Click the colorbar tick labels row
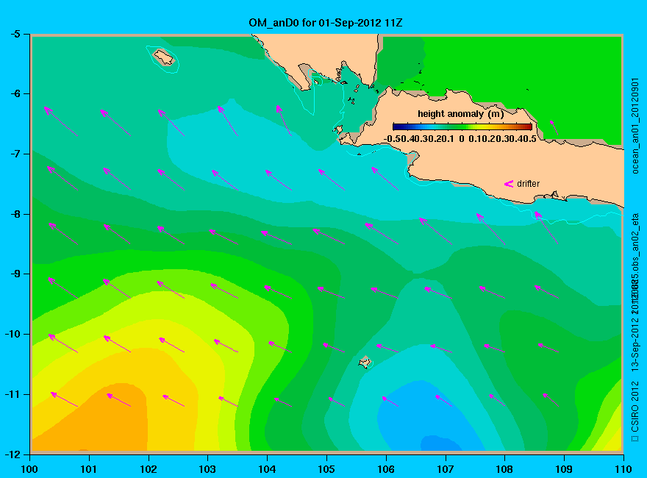The width and height of the screenshot is (647, 478). click(x=460, y=139)
